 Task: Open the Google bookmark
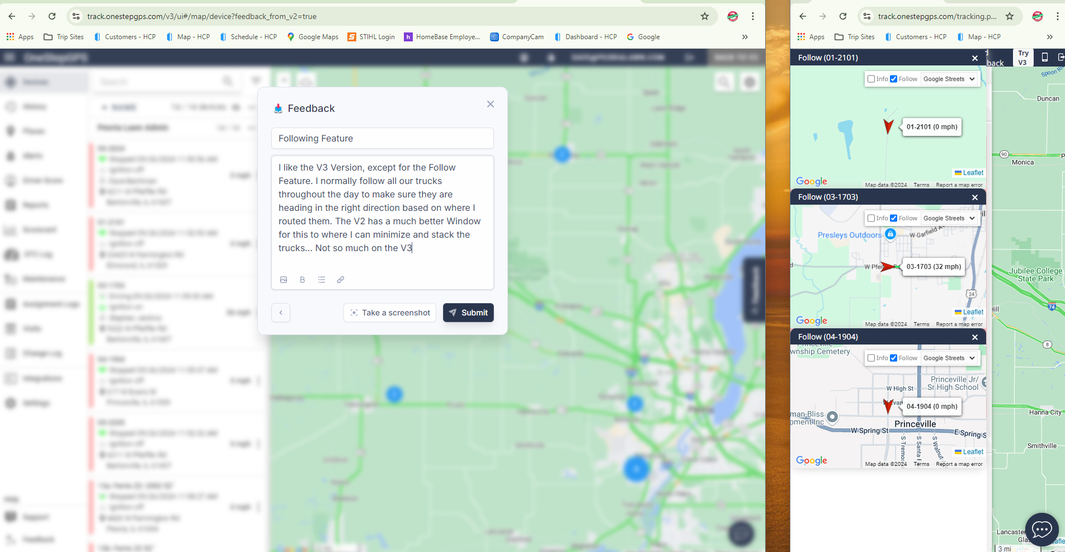[x=643, y=37]
